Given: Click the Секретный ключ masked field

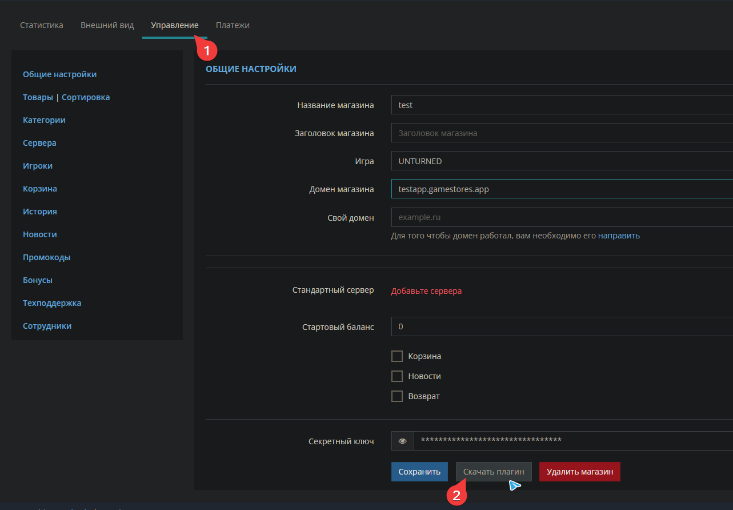Looking at the screenshot, I should point(574,441).
